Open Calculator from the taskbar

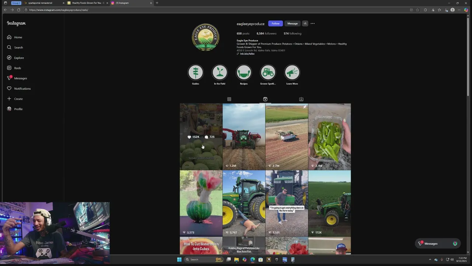point(293,260)
